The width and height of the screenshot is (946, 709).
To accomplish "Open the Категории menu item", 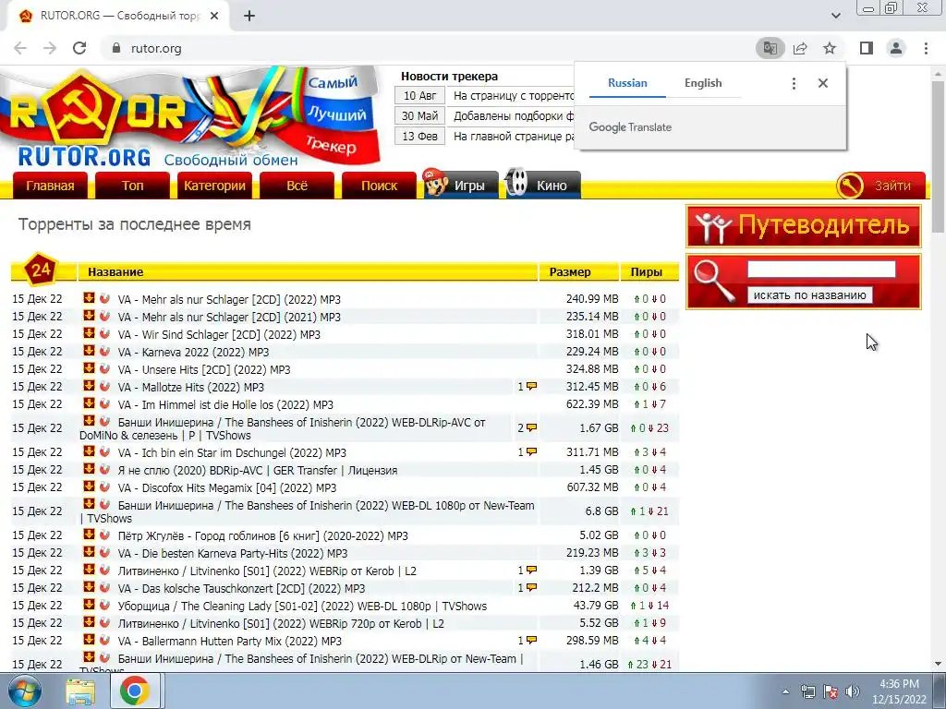I will point(214,186).
